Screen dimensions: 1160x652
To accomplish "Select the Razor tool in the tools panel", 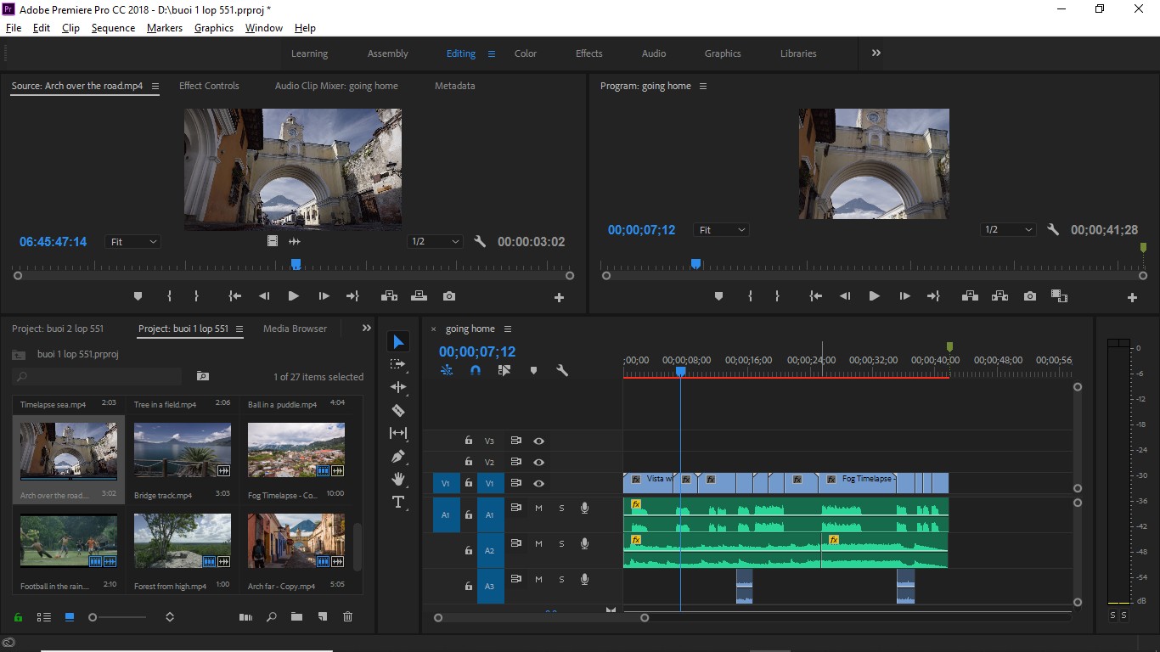I will point(398,411).
